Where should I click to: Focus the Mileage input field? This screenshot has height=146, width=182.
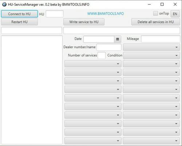(161, 39)
